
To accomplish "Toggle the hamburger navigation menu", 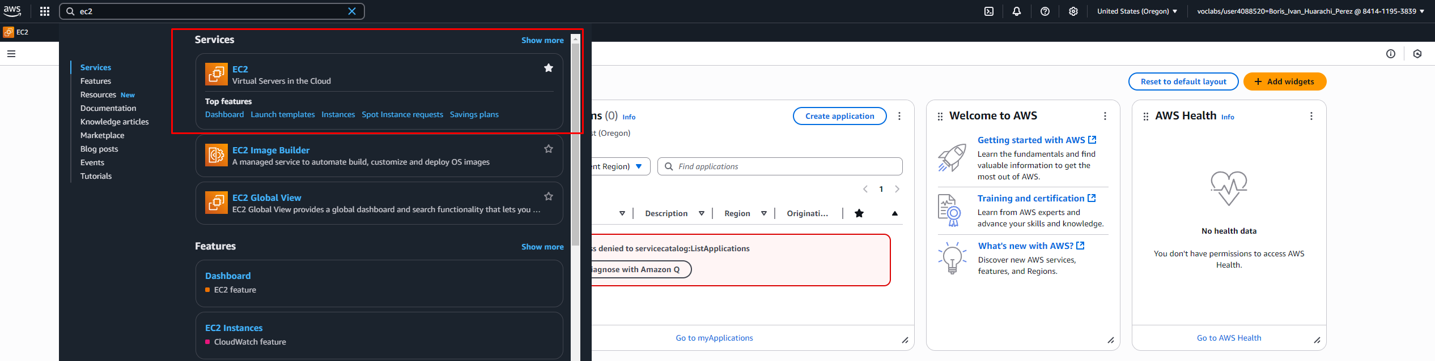I will coord(11,54).
